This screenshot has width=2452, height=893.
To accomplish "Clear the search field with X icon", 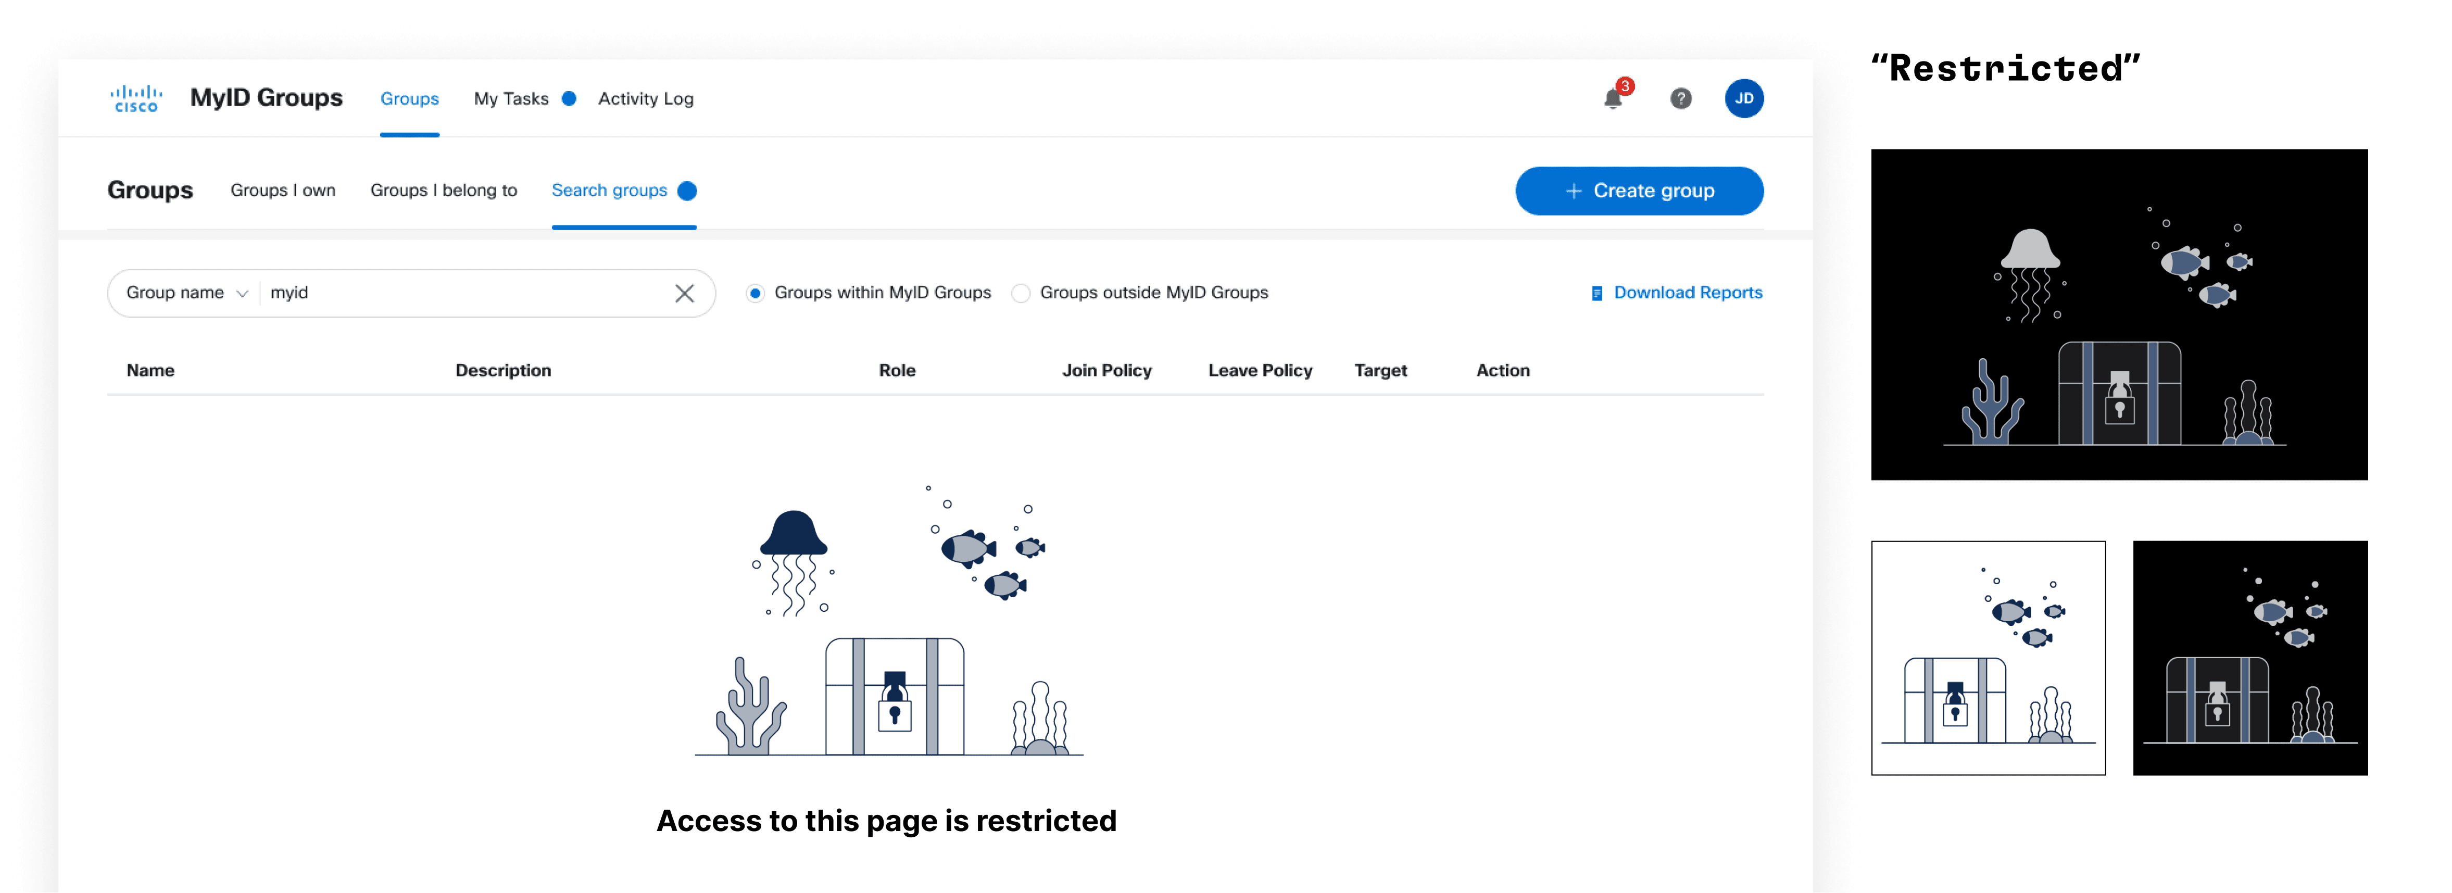I will tap(684, 293).
